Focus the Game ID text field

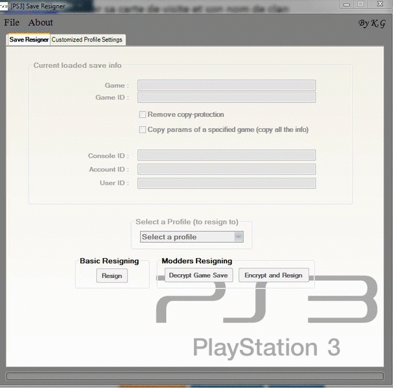pyautogui.click(x=227, y=97)
